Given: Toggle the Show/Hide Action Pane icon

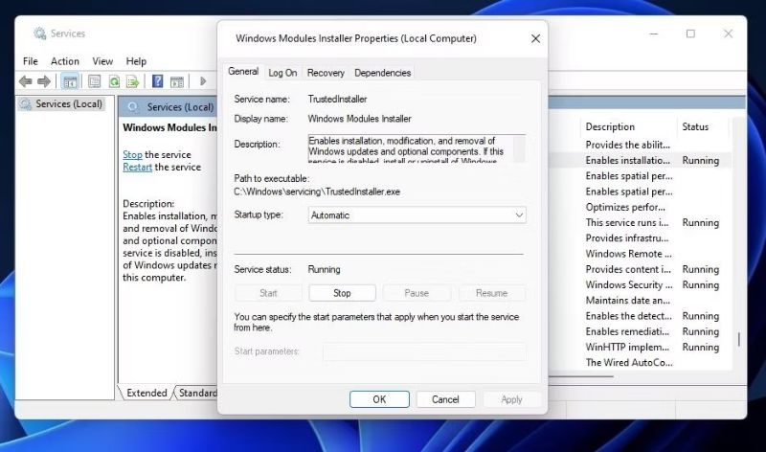Looking at the screenshot, I should coord(176,81).
